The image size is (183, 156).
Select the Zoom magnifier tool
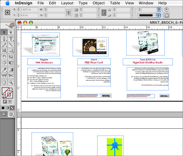point(11,82)
